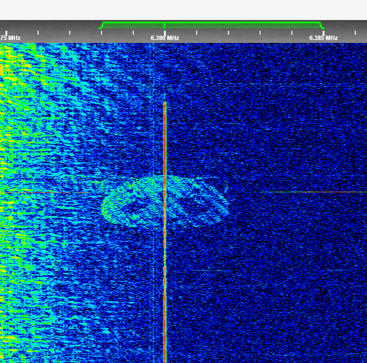Click the oval-shaped signal in the waterfall

click(165, 202)
